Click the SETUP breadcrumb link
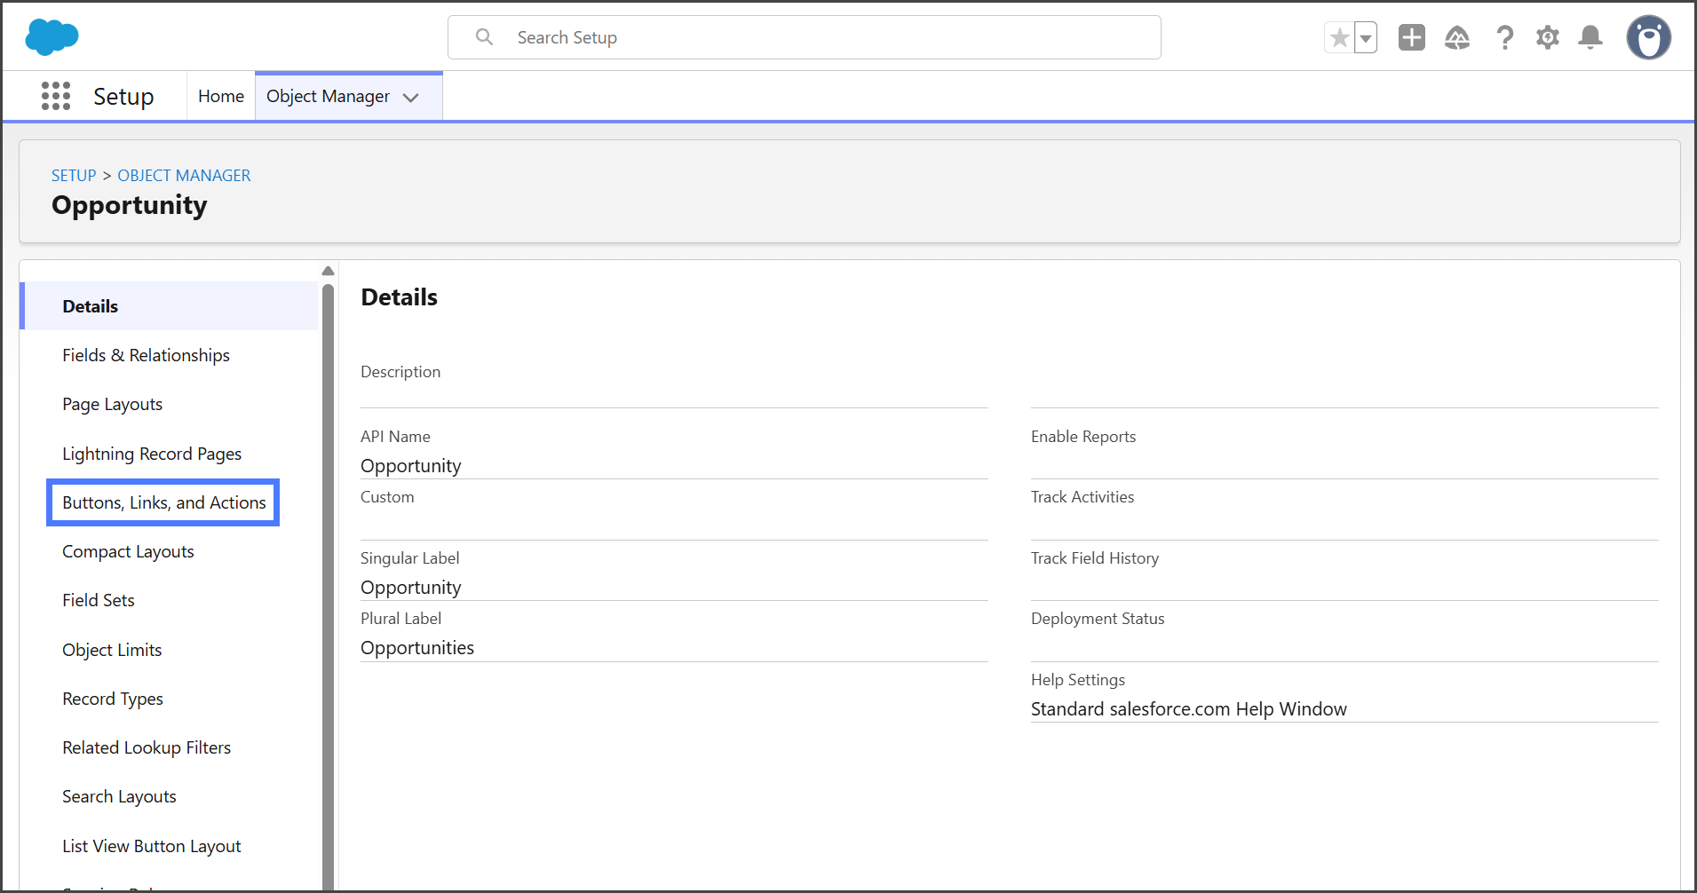 point(74,176)
